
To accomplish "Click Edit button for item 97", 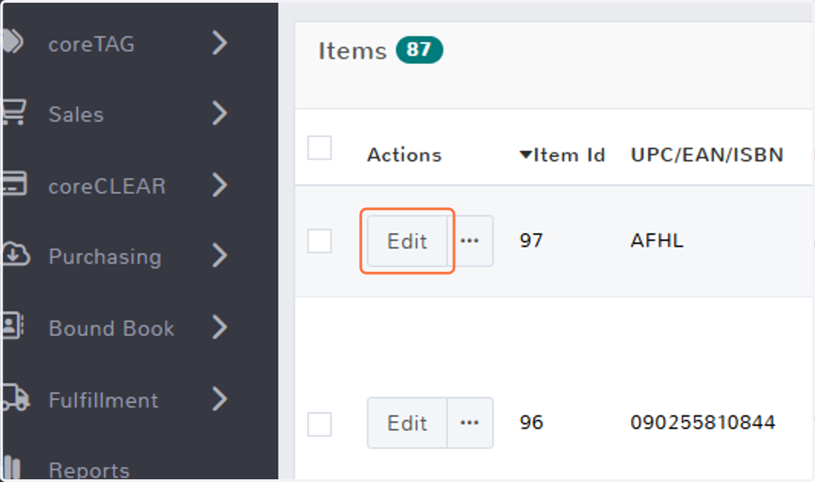I will point(407,241).
